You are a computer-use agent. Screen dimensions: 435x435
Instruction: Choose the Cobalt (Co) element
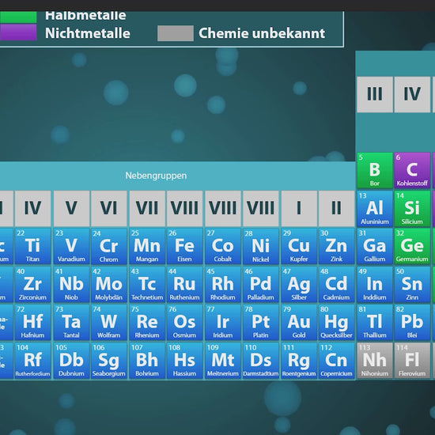point(223,246)
